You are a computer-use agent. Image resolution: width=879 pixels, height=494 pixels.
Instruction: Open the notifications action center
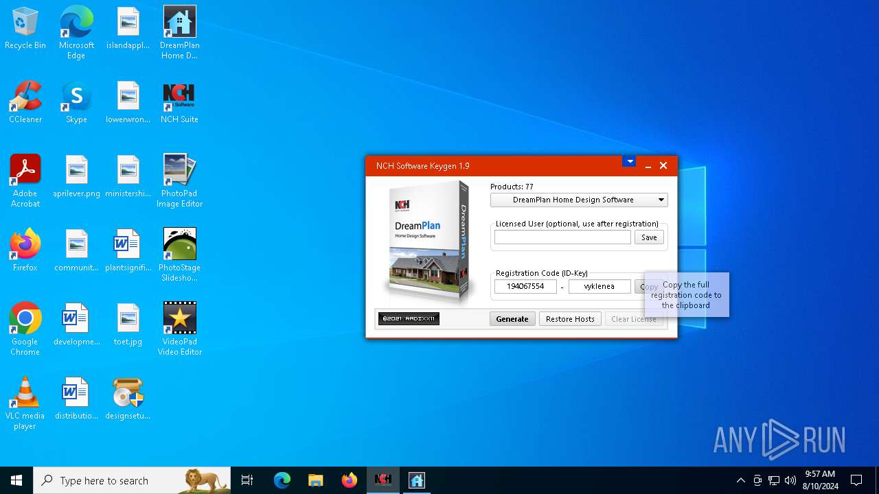coord(856,480)
